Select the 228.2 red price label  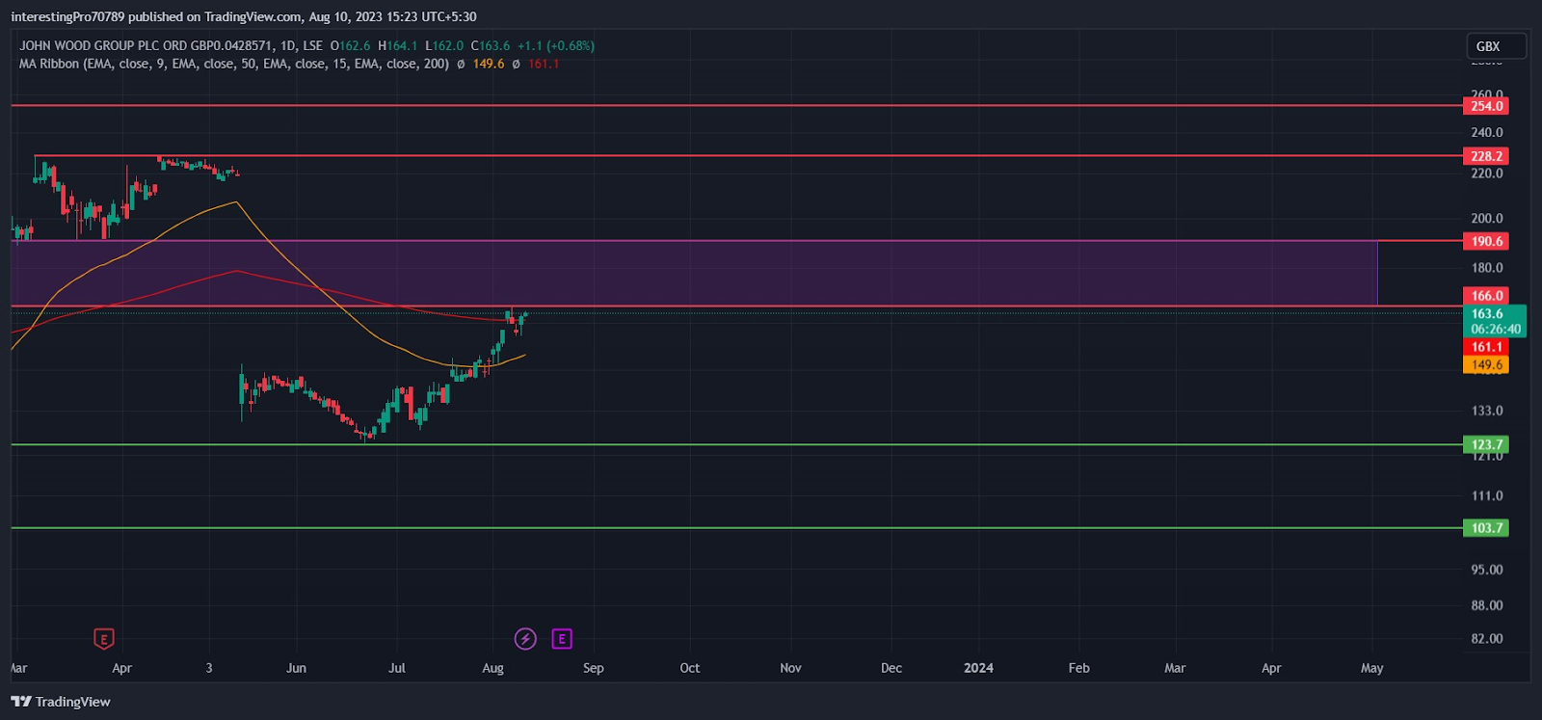click(1486, 156)
